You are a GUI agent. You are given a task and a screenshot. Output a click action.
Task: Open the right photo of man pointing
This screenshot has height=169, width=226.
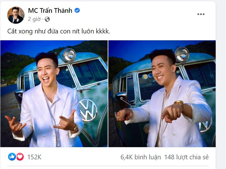pos(162,94)
